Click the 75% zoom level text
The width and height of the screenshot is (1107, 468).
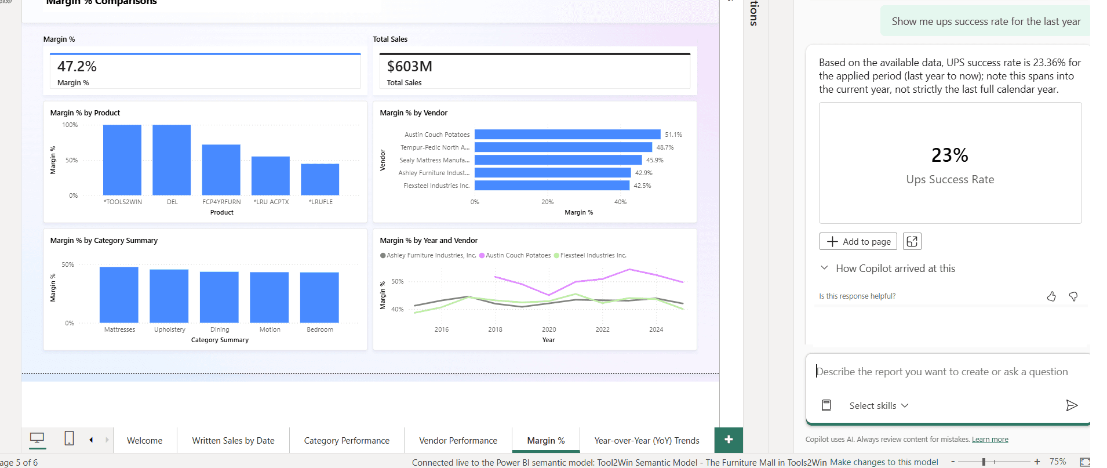[x=1058, y=462]
